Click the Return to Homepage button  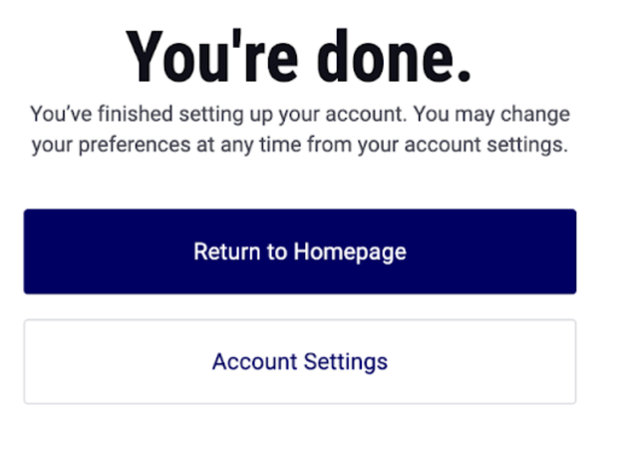(x=300, y=251)
